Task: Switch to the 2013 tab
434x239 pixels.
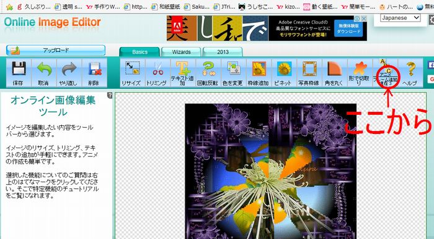Action: click(223, 52)
